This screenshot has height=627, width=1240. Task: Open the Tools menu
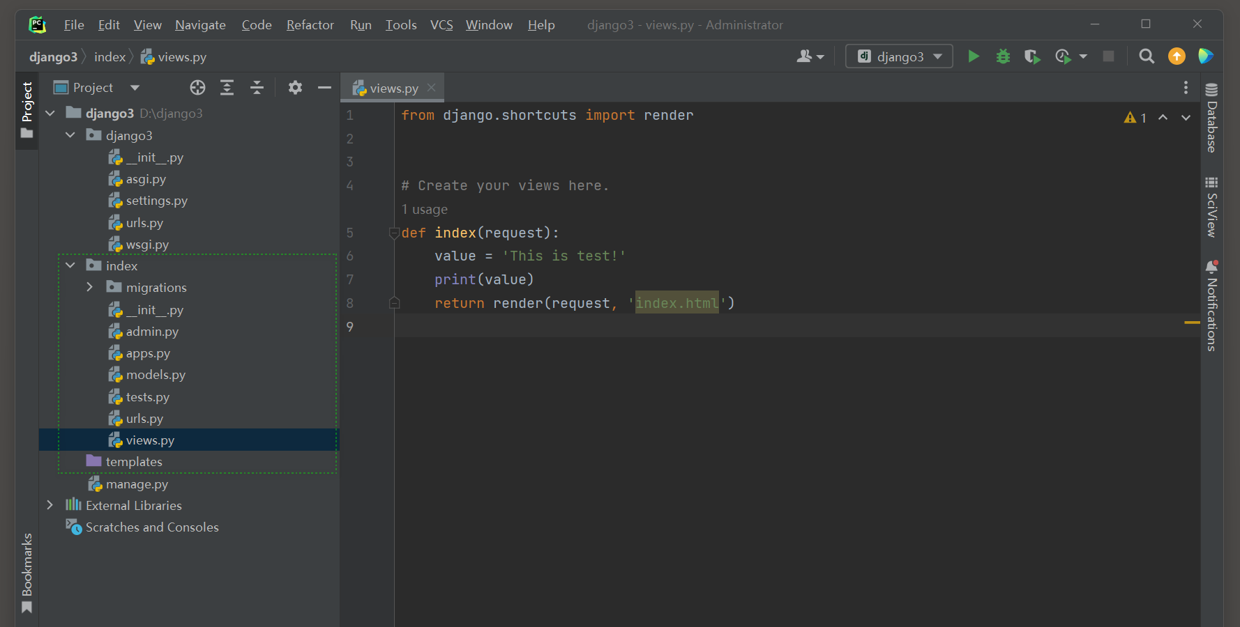coord(401,25)
